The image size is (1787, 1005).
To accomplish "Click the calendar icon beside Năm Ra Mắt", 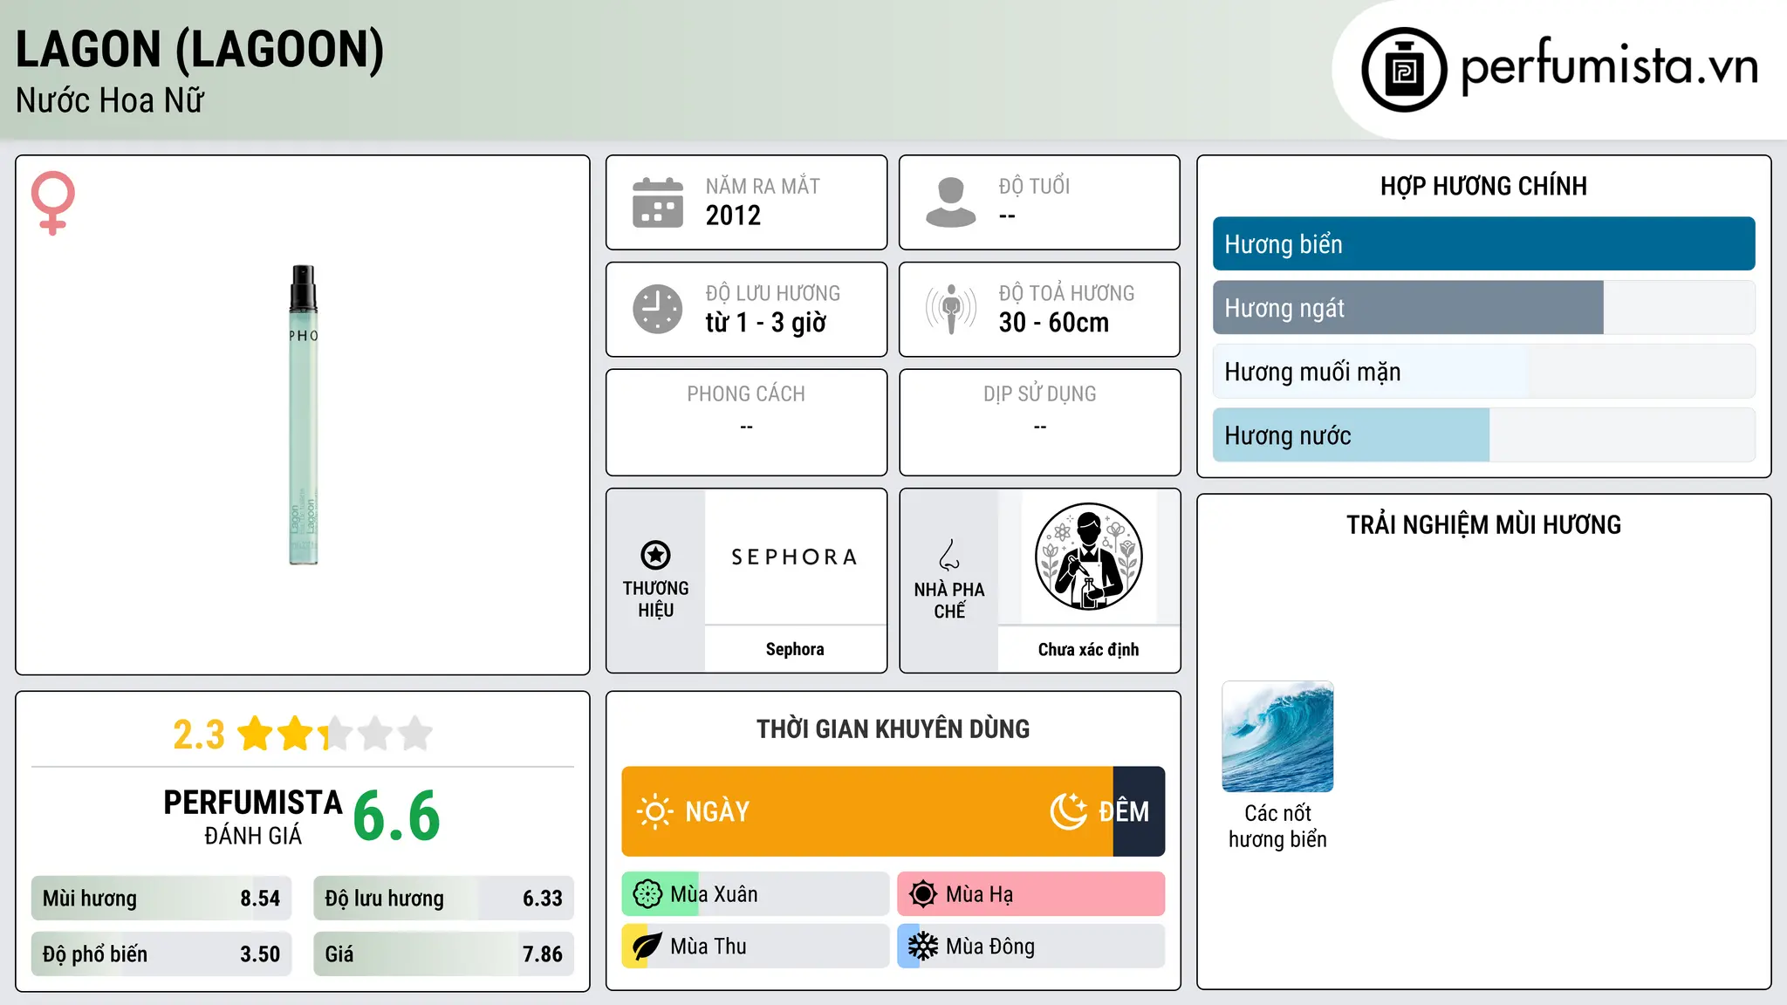I will [x=658, y=202].
